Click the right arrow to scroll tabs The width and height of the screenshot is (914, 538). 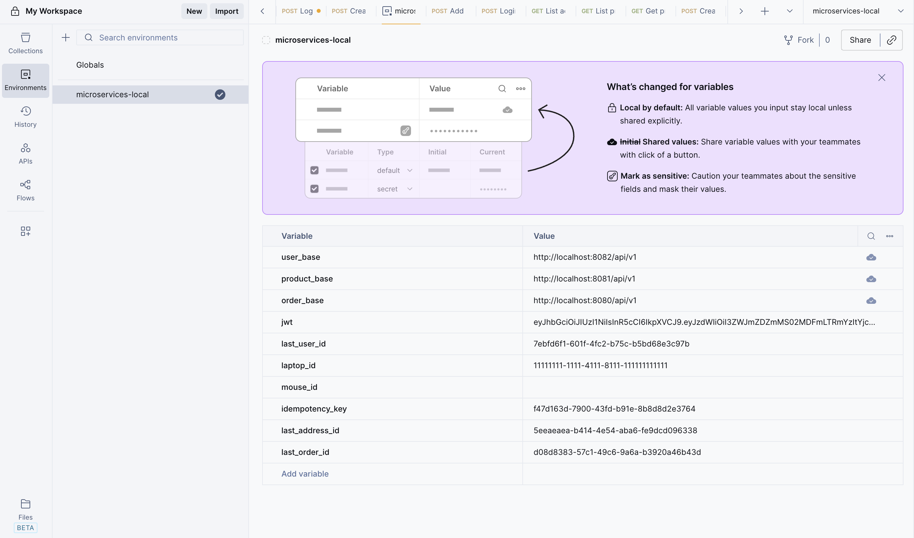(x=741, y=11)
